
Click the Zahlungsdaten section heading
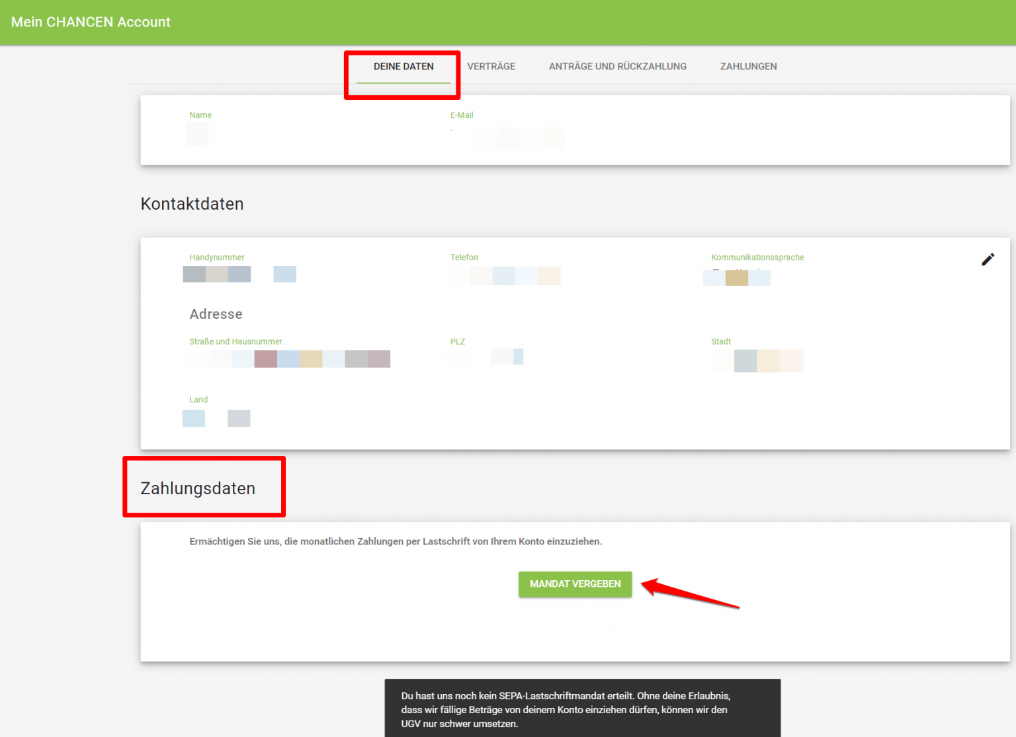(x=198, y=488)
